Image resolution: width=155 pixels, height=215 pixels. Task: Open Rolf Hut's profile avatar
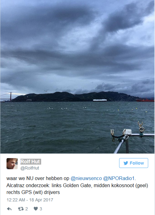click(x=12, y=164)
